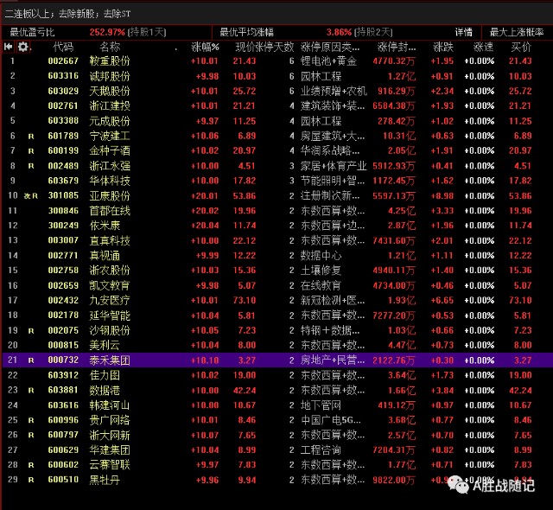Screen dimensions: 553x510
Task: Sort by 涨幅% column header
Action: tap(205, 47)
